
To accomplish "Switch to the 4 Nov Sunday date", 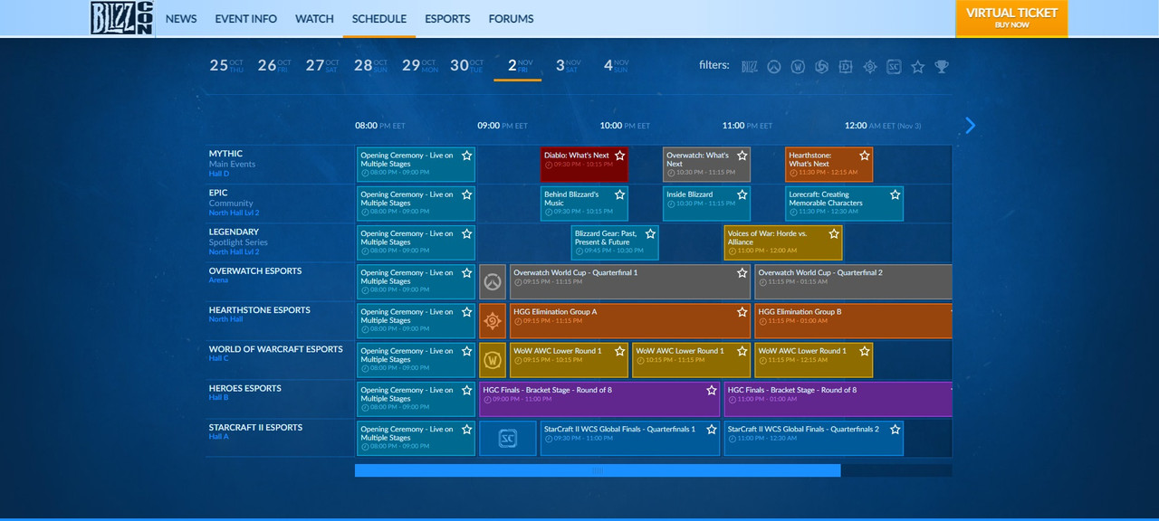I will tap(616, 65).
